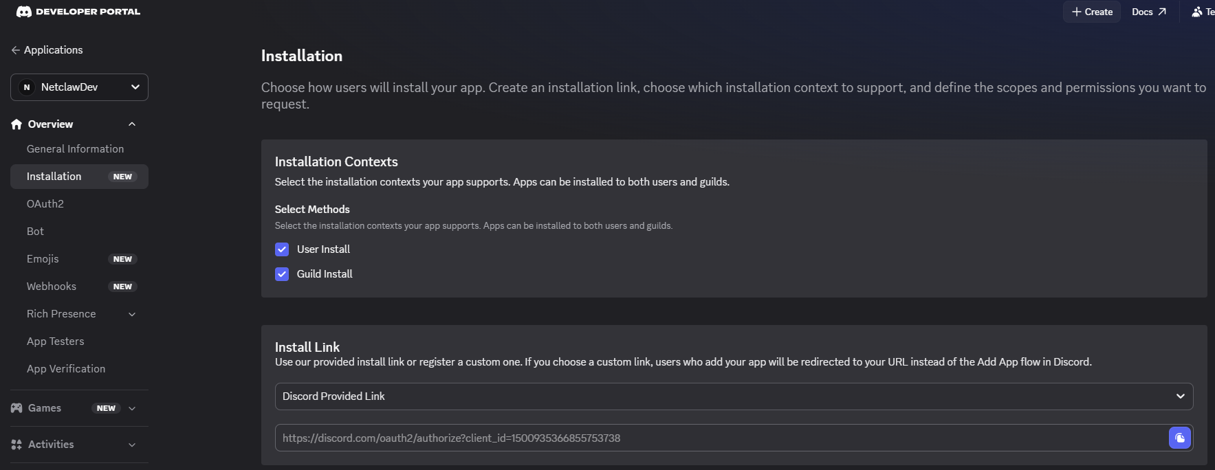The image size is (1215, 470).
Task: Click the NEW badge beside Emojis
Action: coord(122,259)
